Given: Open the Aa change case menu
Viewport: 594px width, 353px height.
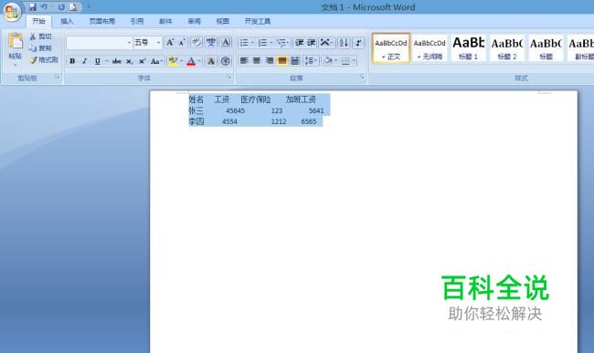Looking at the screenshot, I should (x=156, y=61).
